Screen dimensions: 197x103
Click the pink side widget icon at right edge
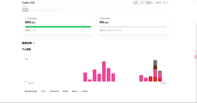196,57
